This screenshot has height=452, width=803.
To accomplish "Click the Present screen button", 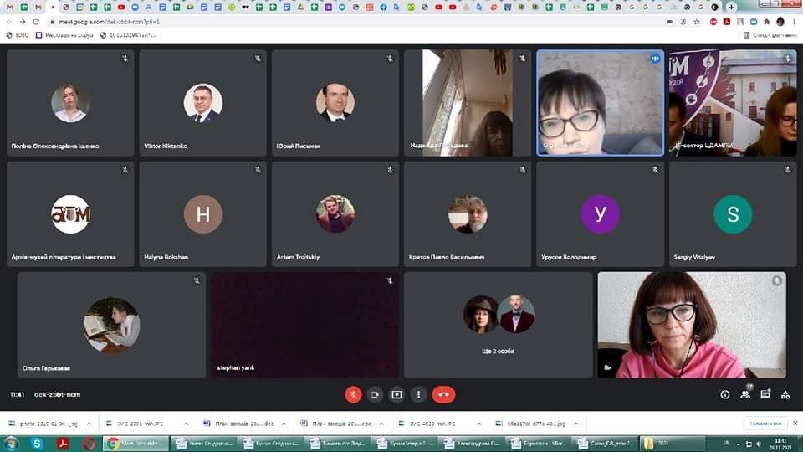I will click(396, 394).
